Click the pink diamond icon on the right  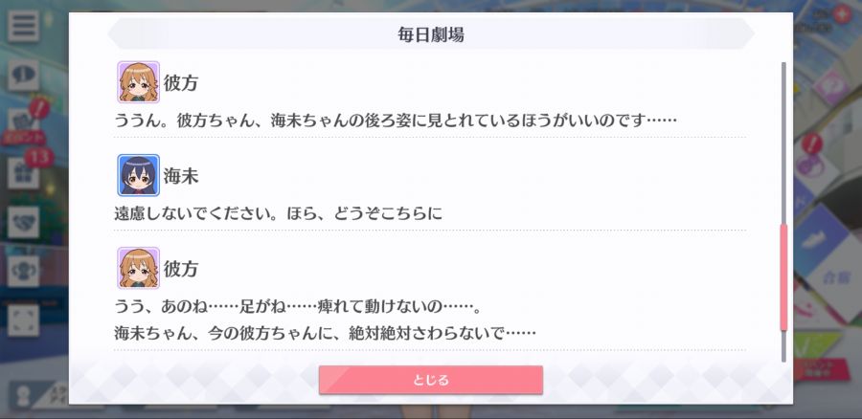[x=831, y=87]
